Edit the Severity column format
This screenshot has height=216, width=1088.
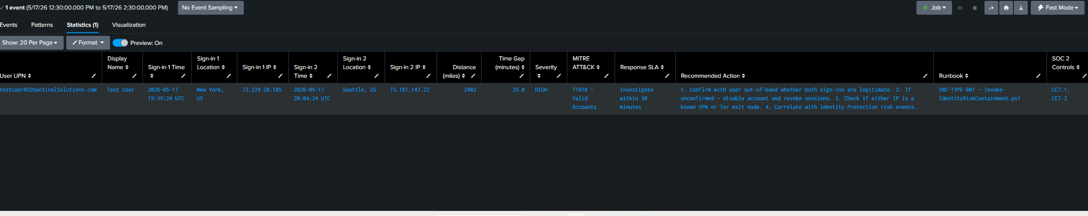(x=559, y=76)
